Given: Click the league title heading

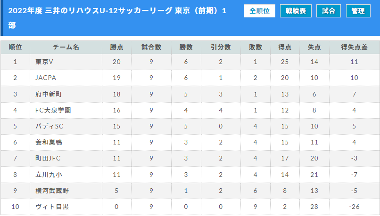Looking at the screenshot, I should (117, 18).
